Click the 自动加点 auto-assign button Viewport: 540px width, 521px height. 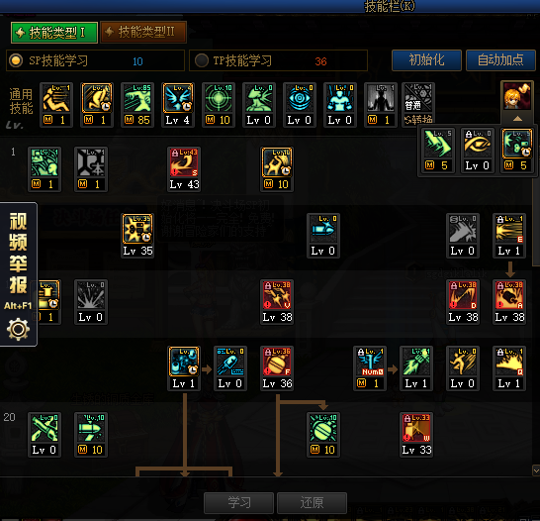tap(500, 60)
